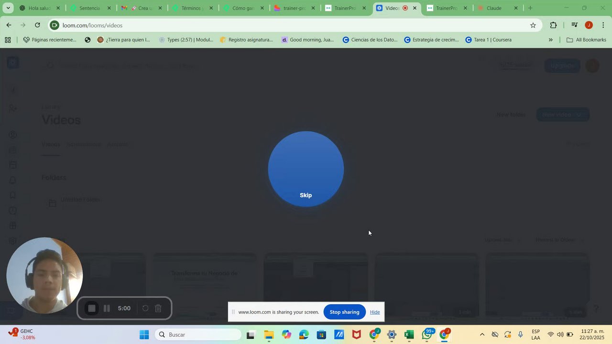
Task: Open the Upload date filter dropdown
Action: coord(502,240)
